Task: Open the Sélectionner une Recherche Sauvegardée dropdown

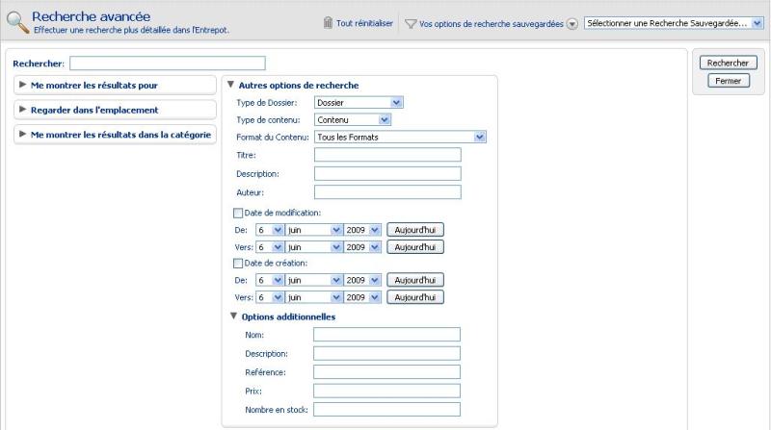Action: click(x=674, y=23)
